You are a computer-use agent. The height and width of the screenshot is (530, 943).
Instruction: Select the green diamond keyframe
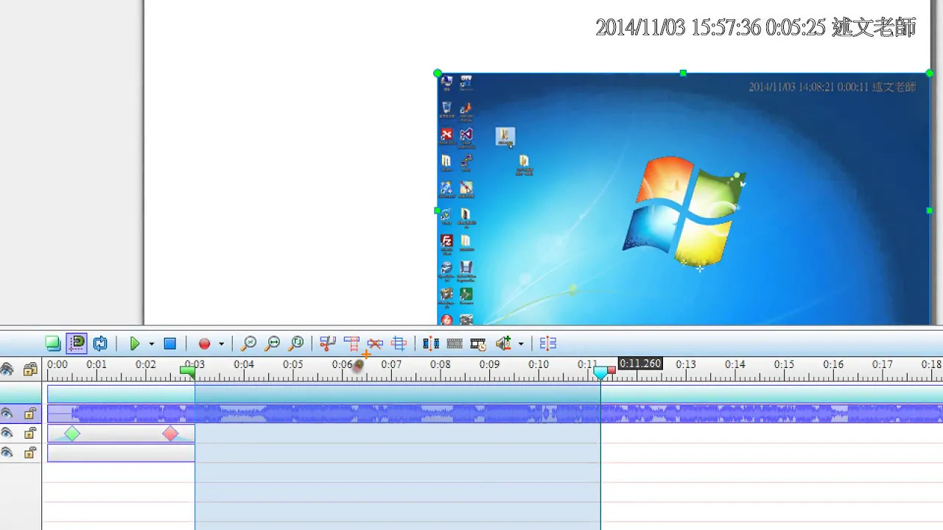coord(71,434)
